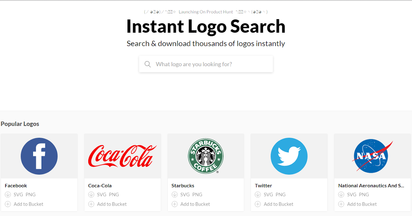
Task: Click the plus icon on Twitter's Add to Bucket
Action: pyautogui.click(x=257, y=204)
